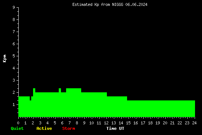
Task: Click the hour 12 tick label
Action: click(x=106, y=123)
